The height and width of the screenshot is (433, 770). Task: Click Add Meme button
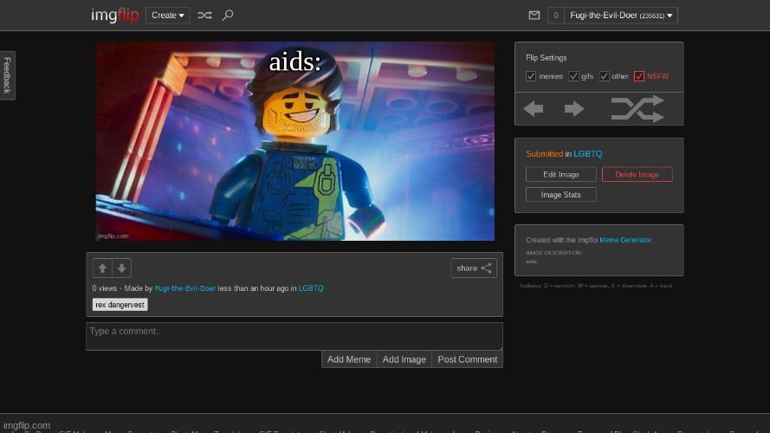[349, 359]
